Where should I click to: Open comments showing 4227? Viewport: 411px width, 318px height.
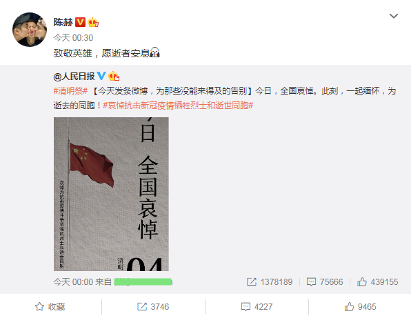(257, 307)
